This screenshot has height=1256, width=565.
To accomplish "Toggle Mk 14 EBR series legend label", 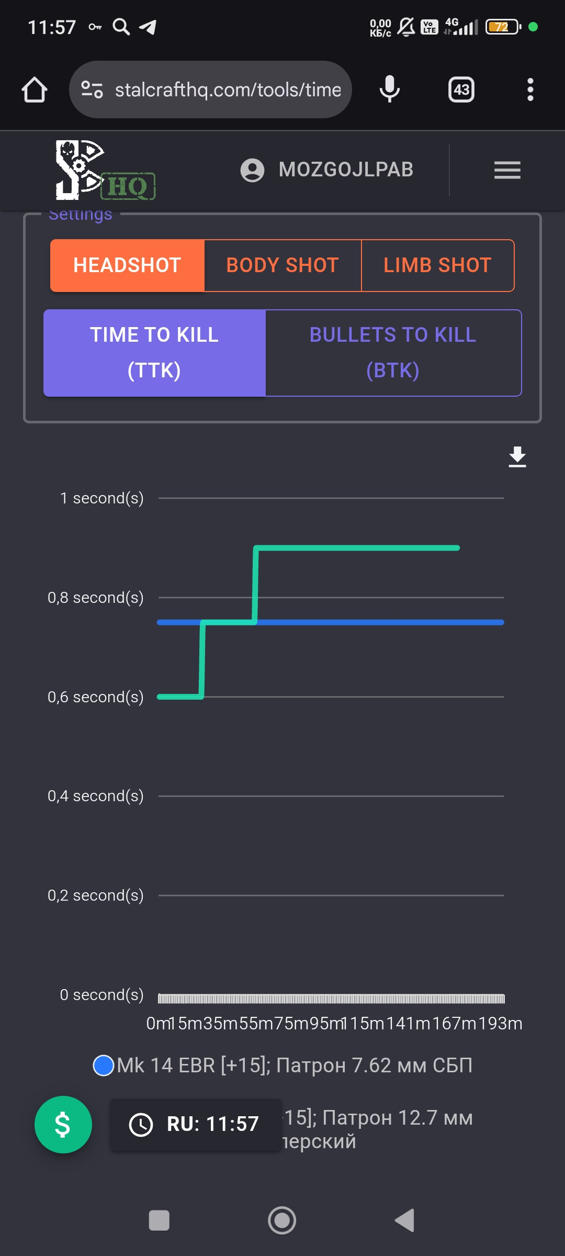I will (295, 1066).
